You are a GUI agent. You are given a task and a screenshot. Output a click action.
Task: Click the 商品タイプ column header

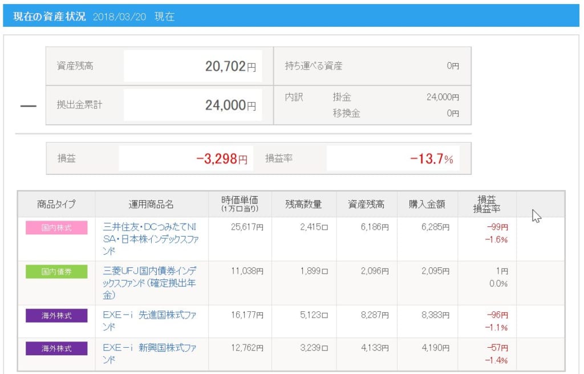click(x=56, y=204)
